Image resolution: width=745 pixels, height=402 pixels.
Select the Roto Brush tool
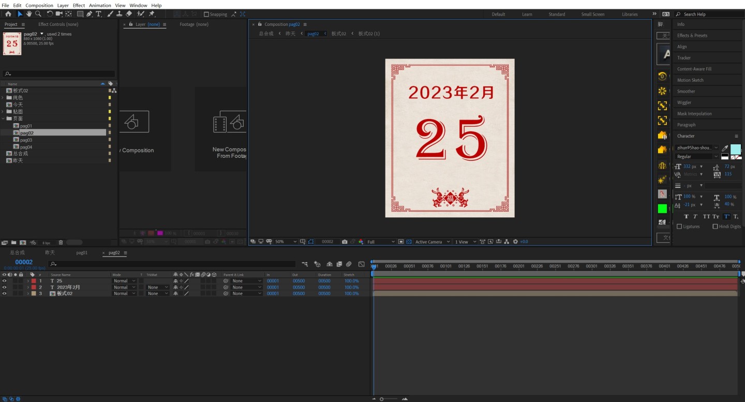[x=141, y=14]
